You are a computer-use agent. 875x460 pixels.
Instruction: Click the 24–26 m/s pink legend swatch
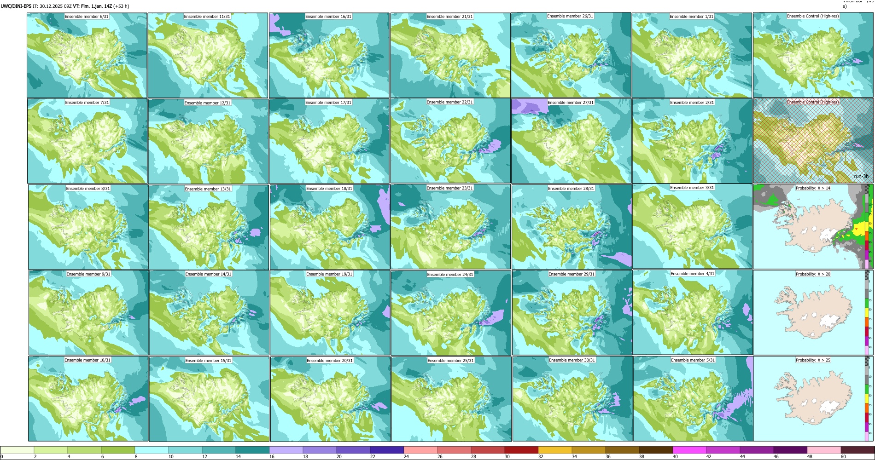(x=420, y=450)
